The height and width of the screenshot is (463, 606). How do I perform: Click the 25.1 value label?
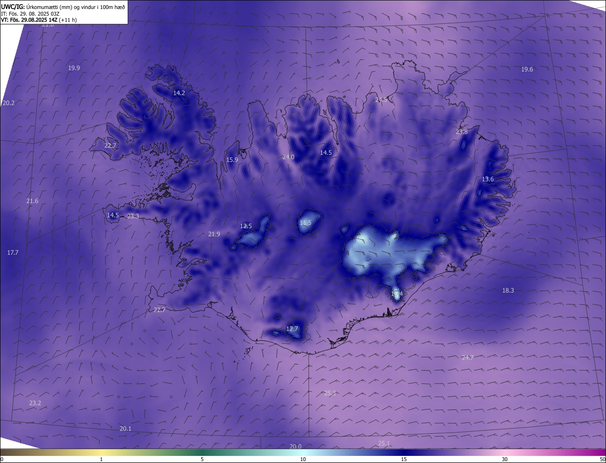click(x=384, y=444)
